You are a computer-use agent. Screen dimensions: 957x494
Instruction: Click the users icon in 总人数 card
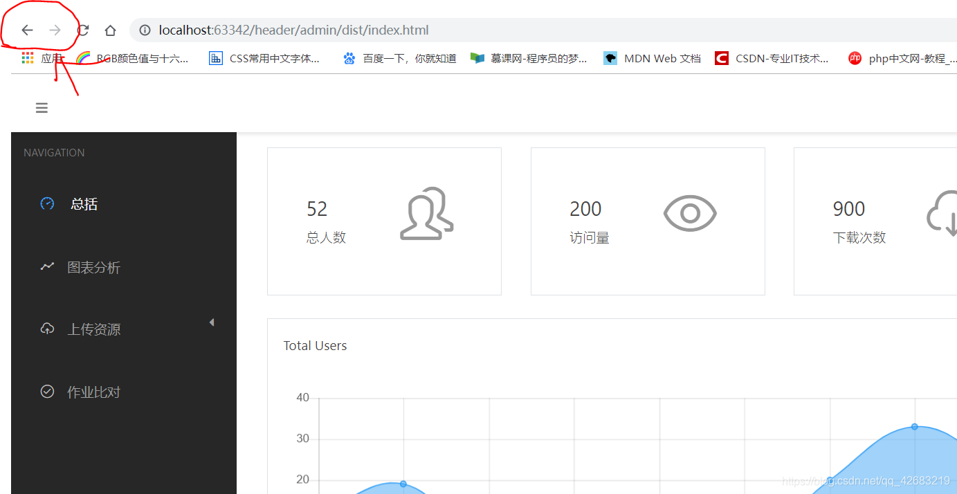[x=427, y=214]
